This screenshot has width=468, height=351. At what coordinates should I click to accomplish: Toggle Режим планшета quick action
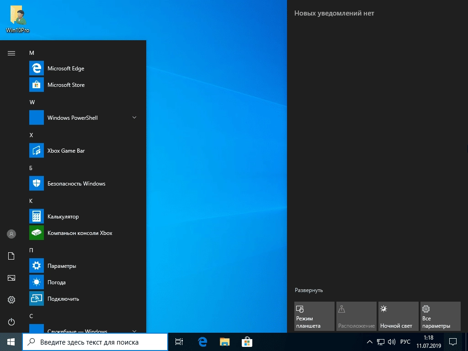click(314, 316)
